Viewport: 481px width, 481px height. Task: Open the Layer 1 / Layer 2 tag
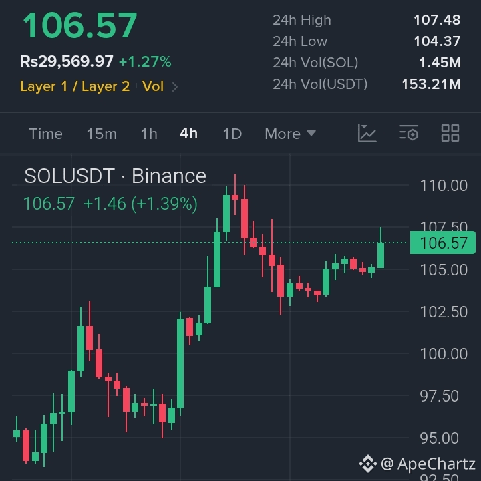(75, 86)
